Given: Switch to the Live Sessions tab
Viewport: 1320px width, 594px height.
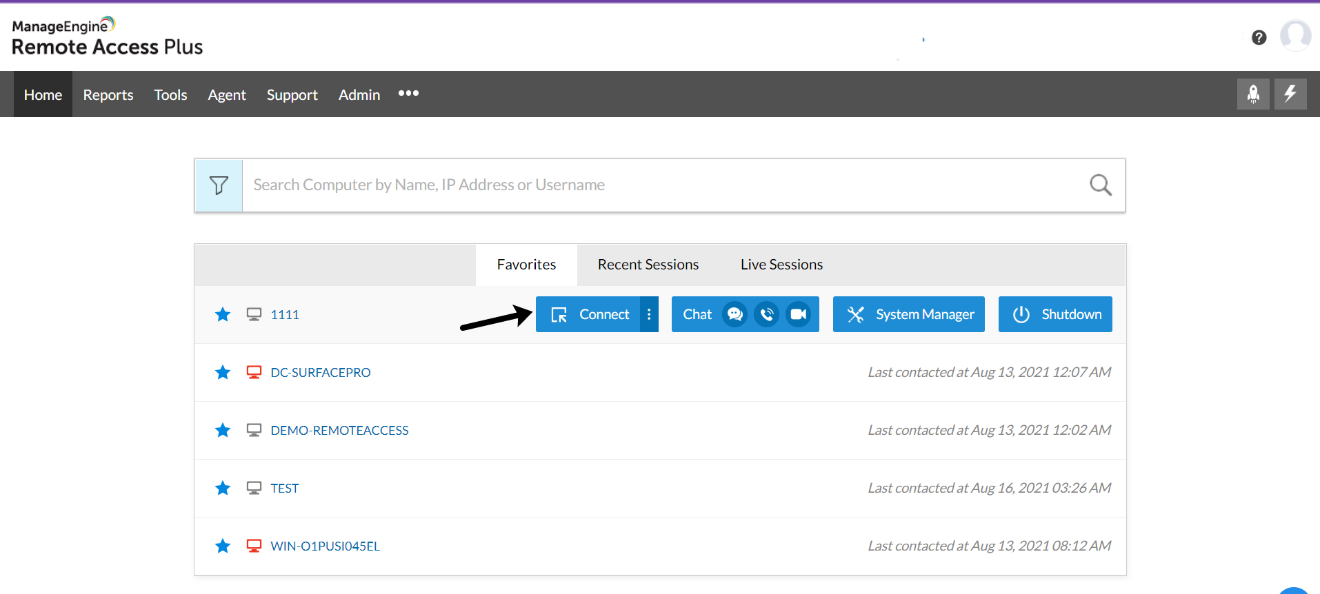Looking at the screenshot, I should pyautogui.click(x=781, y=265).
